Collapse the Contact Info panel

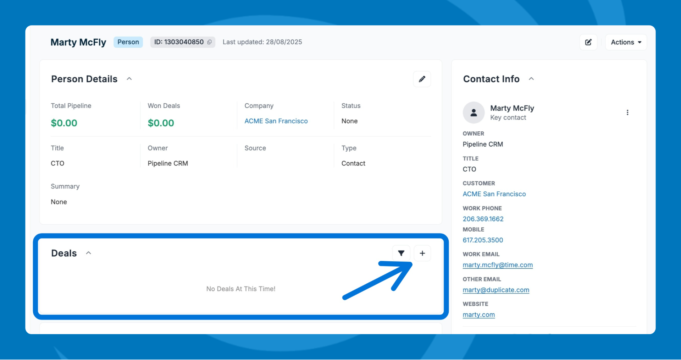point(531,79)
